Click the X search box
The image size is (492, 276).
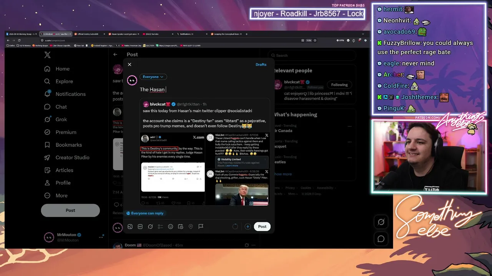coord(311,56)
